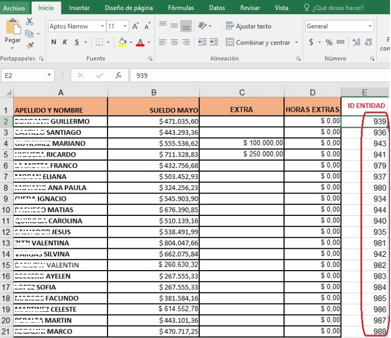Click the Increase Font Size icon
The width and height of the screenshot is (391, 338).
click(x=135, y=26)
